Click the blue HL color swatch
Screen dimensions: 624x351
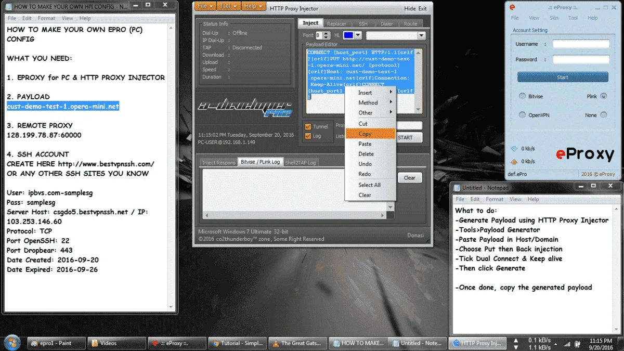click(x=348, y=35)
